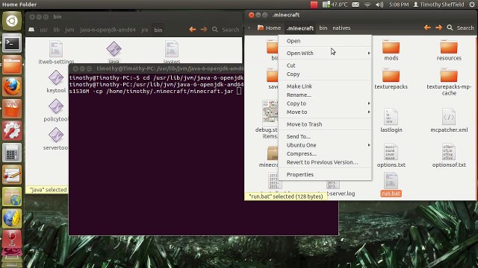Select the lastlogin file
This screenshot has width=478, height=268.
391,121
